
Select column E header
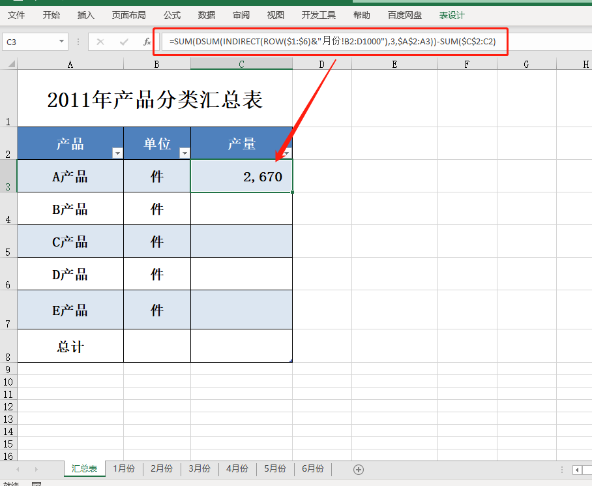click(394, 64)
